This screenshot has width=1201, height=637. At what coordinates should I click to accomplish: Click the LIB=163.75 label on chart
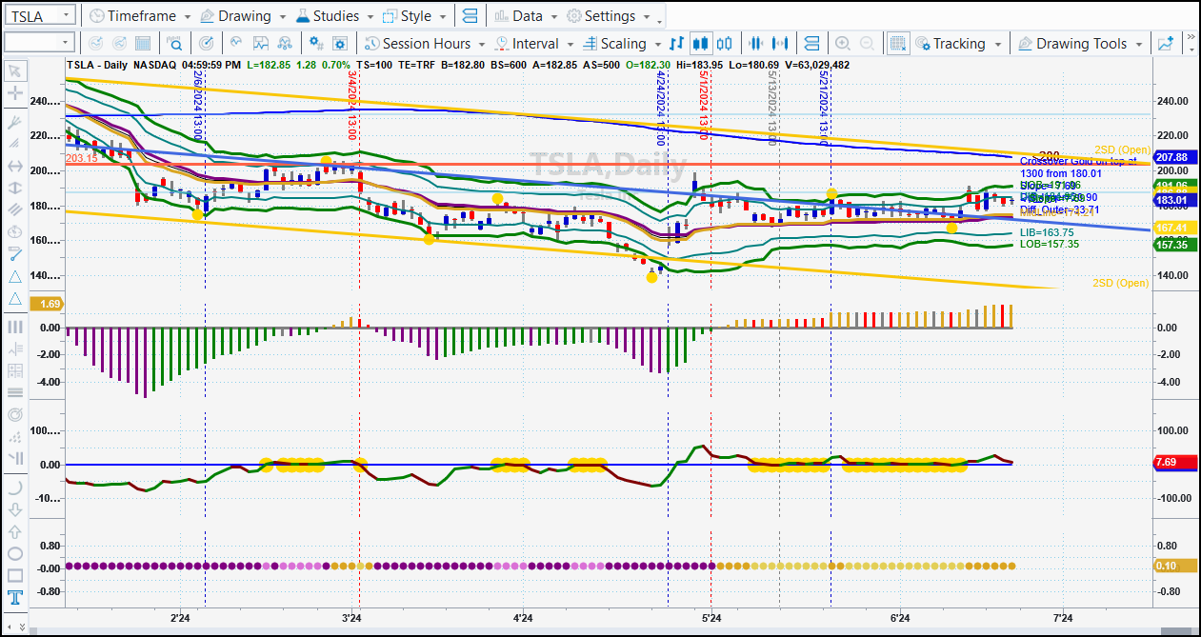1047,232
